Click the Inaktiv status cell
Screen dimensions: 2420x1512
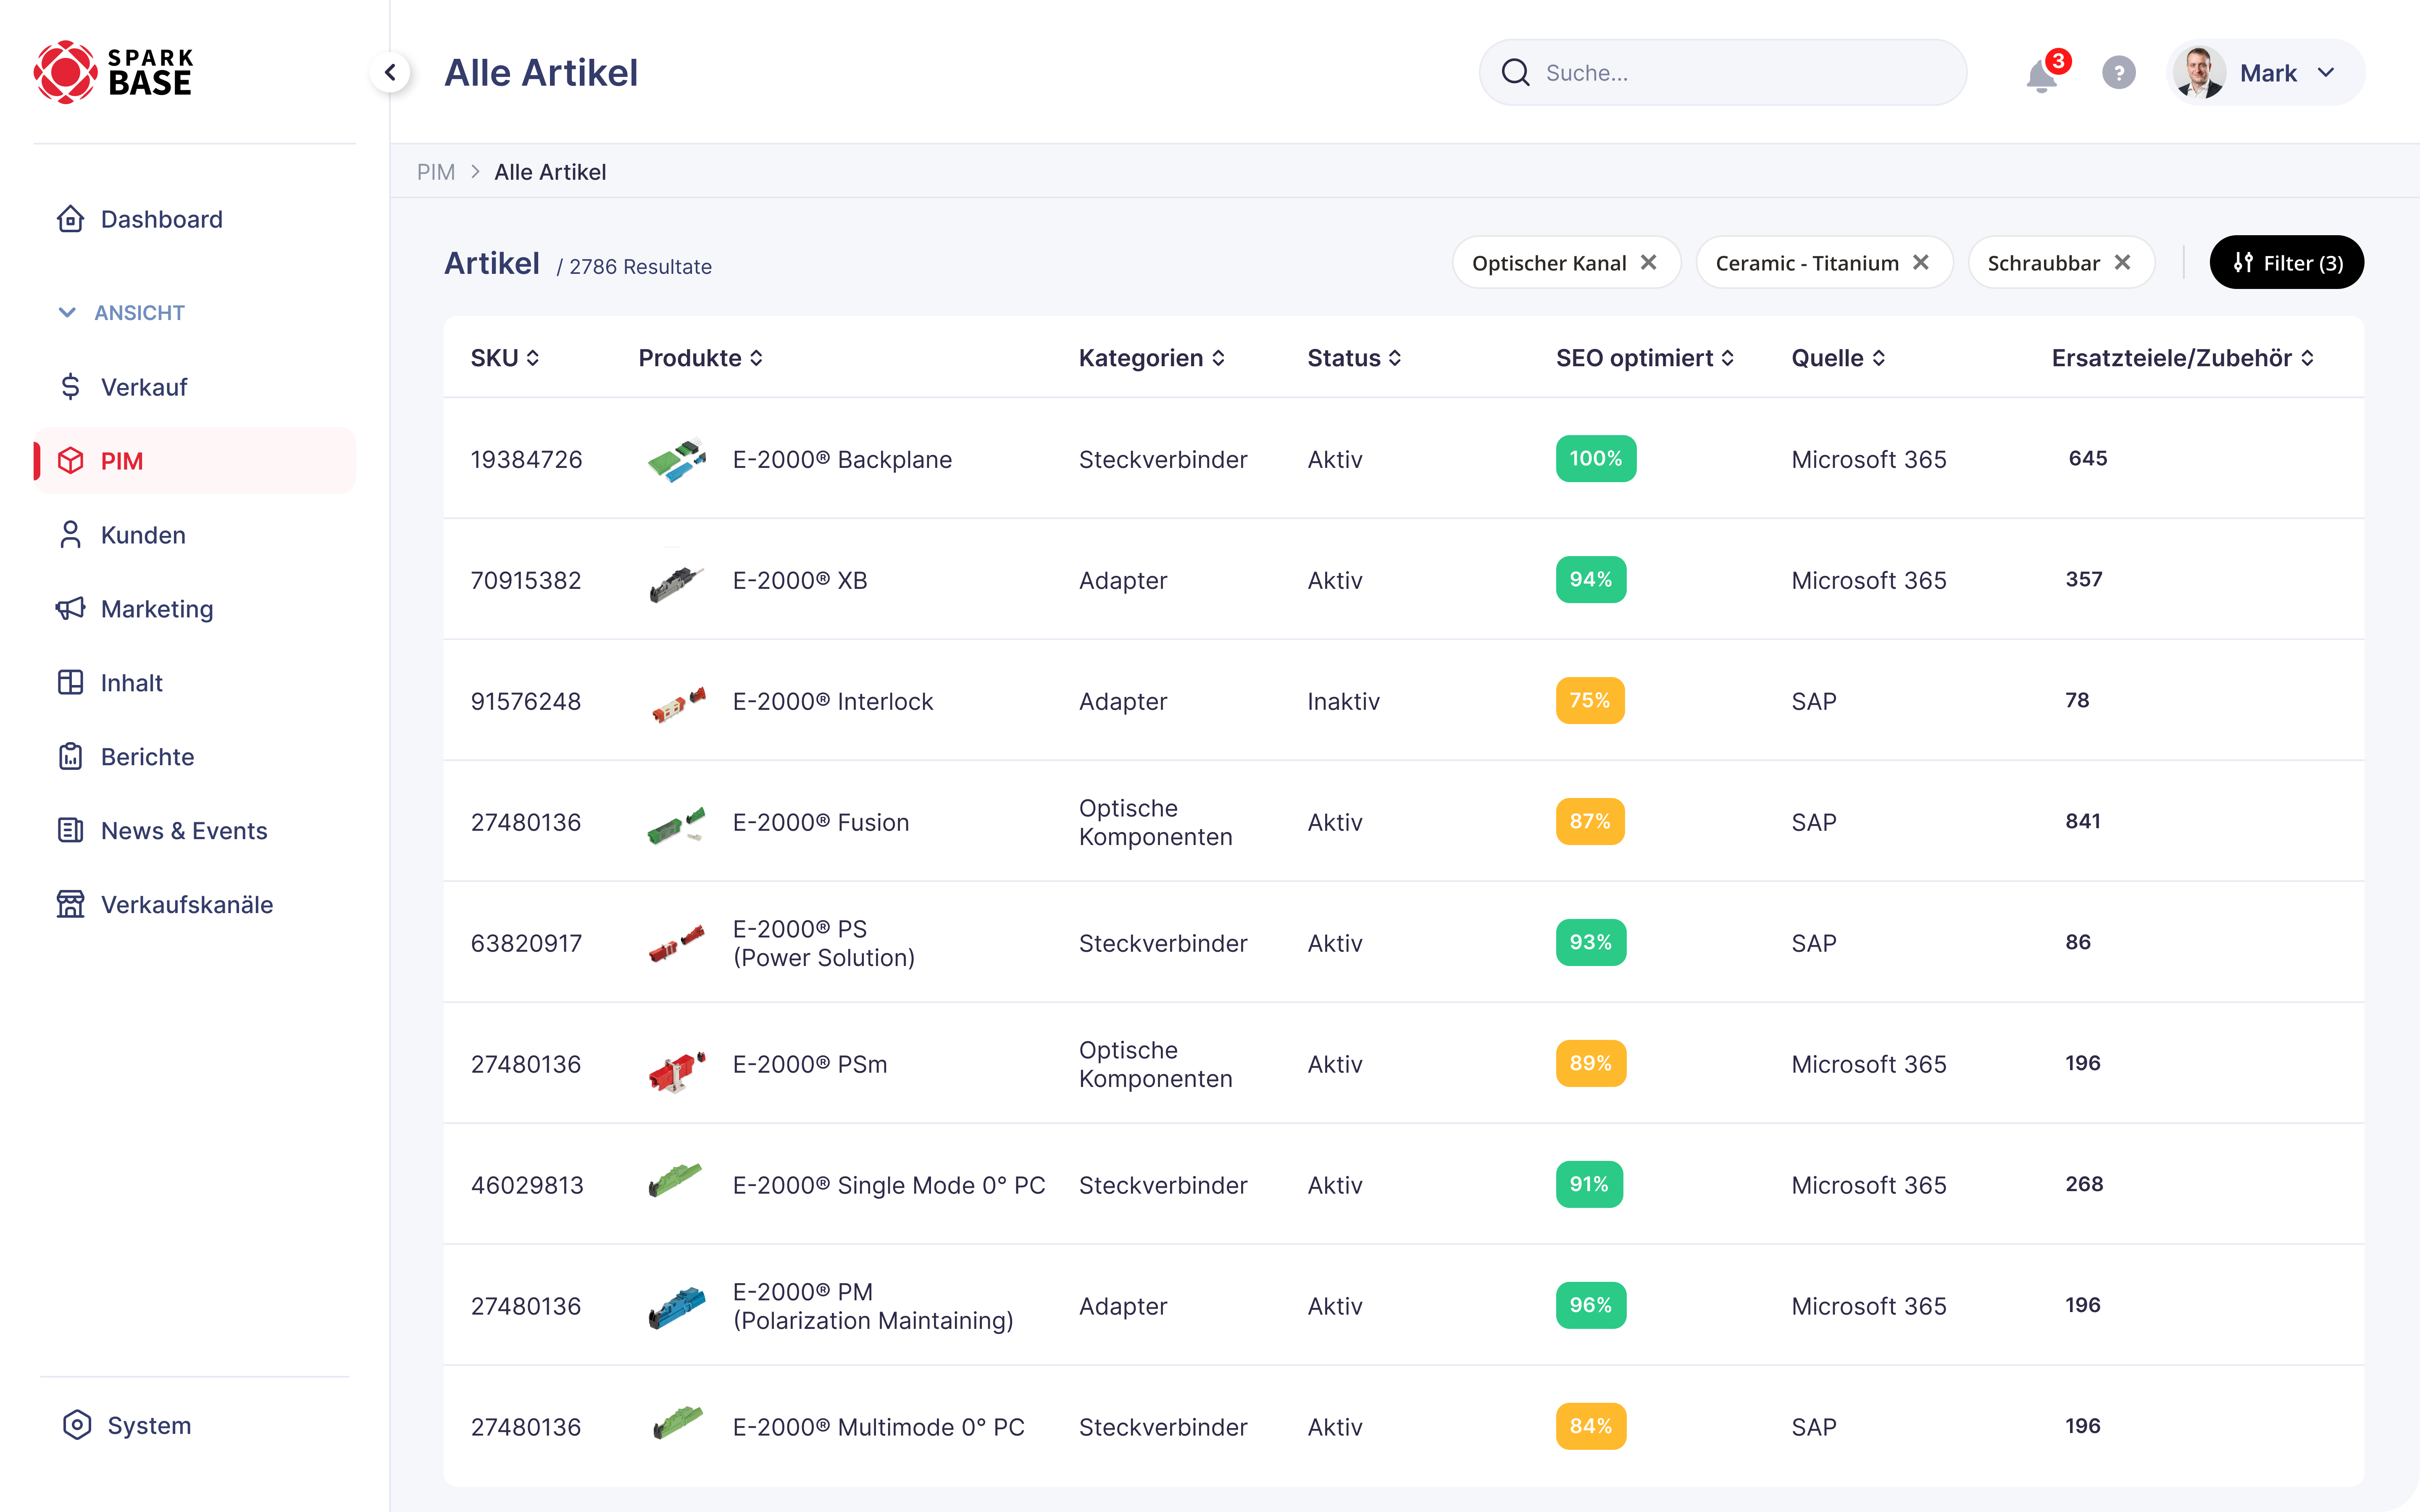click(x=1343, y=701)
